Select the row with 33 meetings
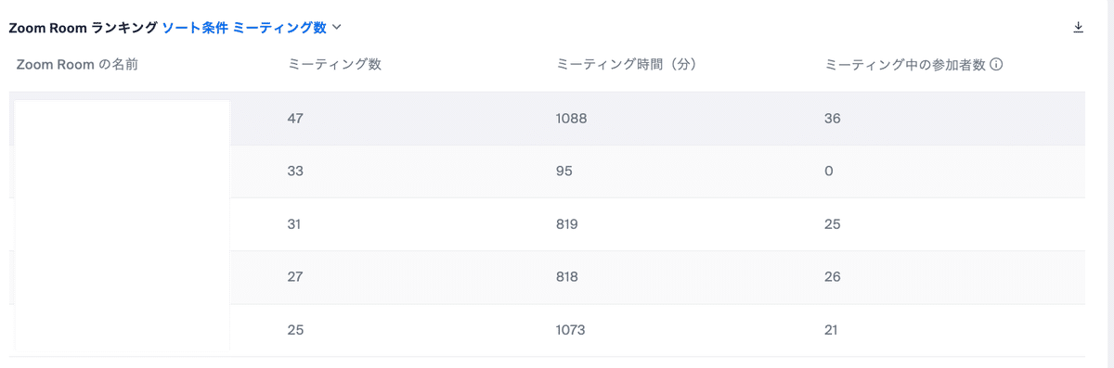The width and height of the screenshot is (1114, 368). point(547,171)
